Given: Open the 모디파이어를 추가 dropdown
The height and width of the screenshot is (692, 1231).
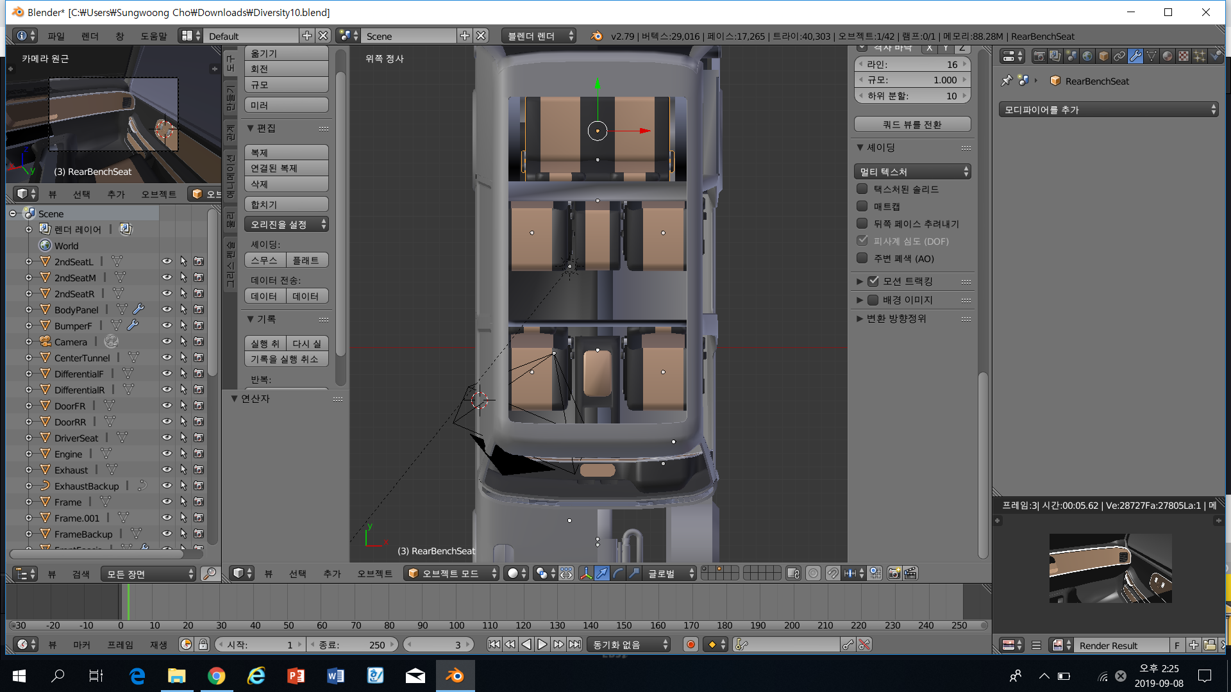Looking at the screenshot, I should click(x=1109, y=110).
